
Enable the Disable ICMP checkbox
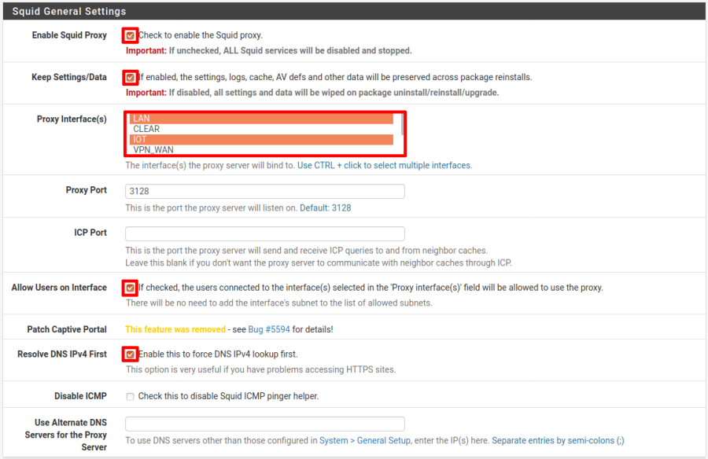[131, 396]
